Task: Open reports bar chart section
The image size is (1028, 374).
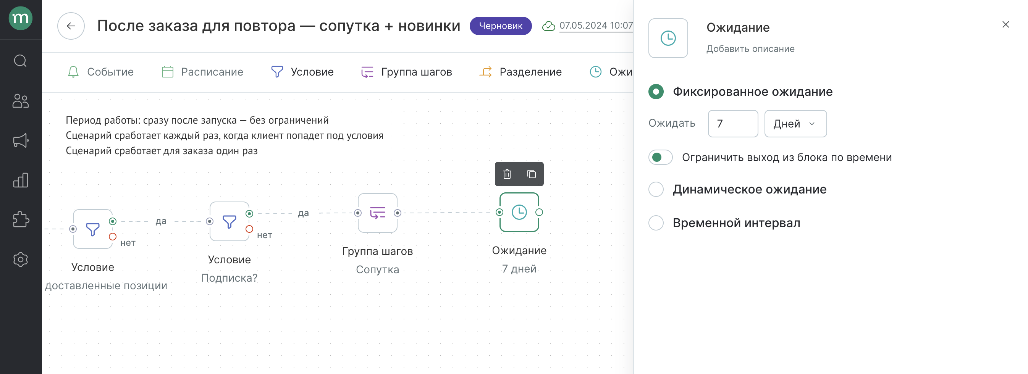Action: 20,180
